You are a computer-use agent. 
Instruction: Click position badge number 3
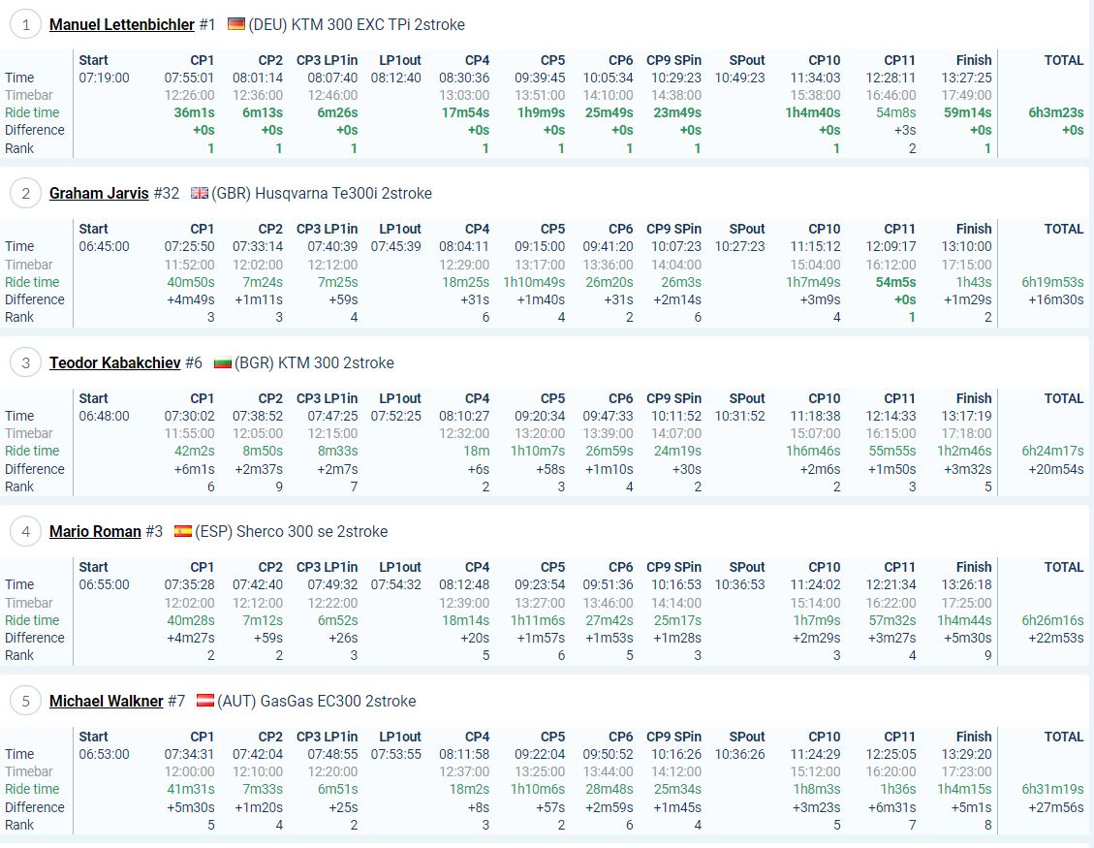[26, 363]
